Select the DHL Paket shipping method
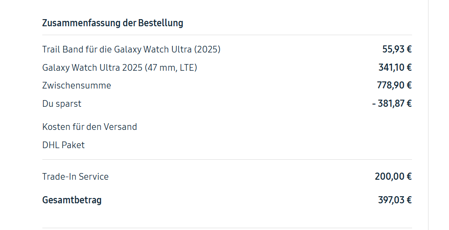449x230 pixels. pyautogui.click(x=63, y=145)
